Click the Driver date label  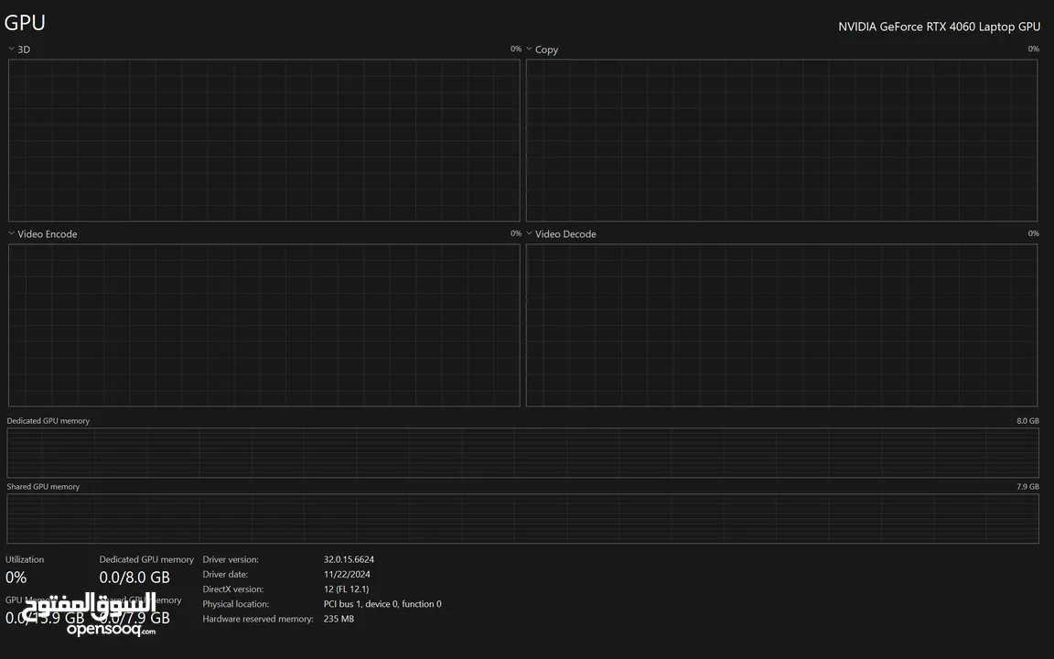click(x=225, y=574)
